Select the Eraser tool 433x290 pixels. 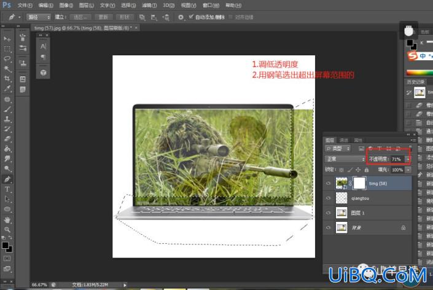tap(7, 139)
